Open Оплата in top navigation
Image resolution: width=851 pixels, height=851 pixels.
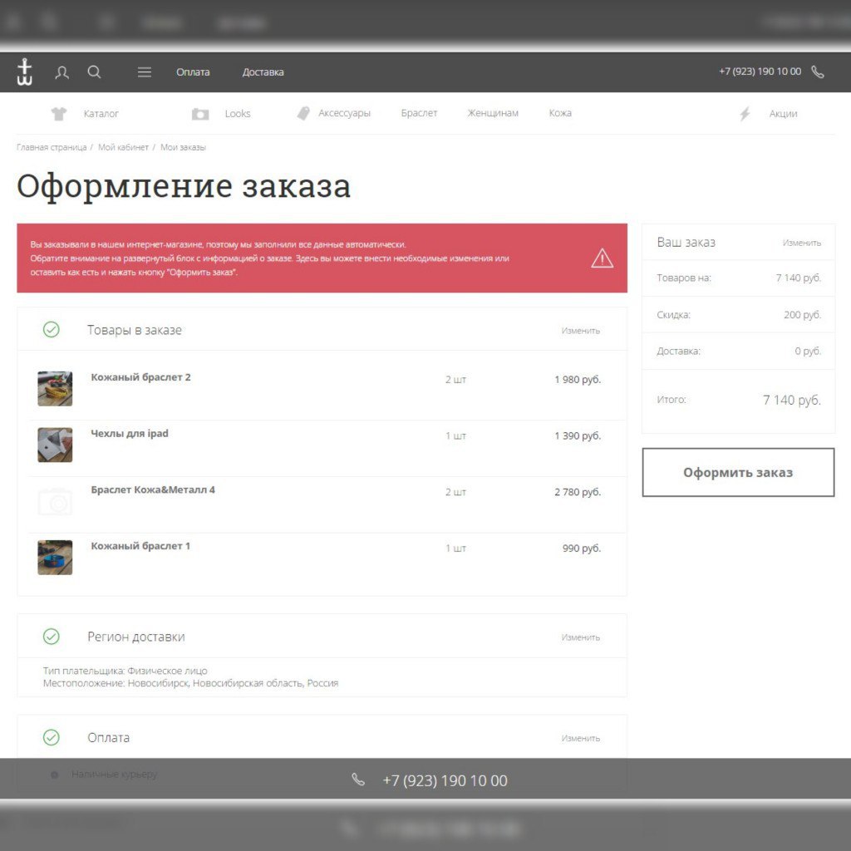point(193,72)
